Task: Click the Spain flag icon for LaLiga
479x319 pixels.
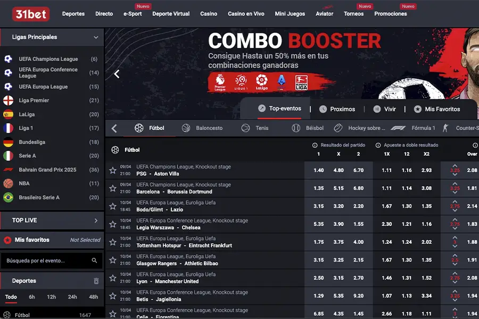Action: tap(8, 114)
